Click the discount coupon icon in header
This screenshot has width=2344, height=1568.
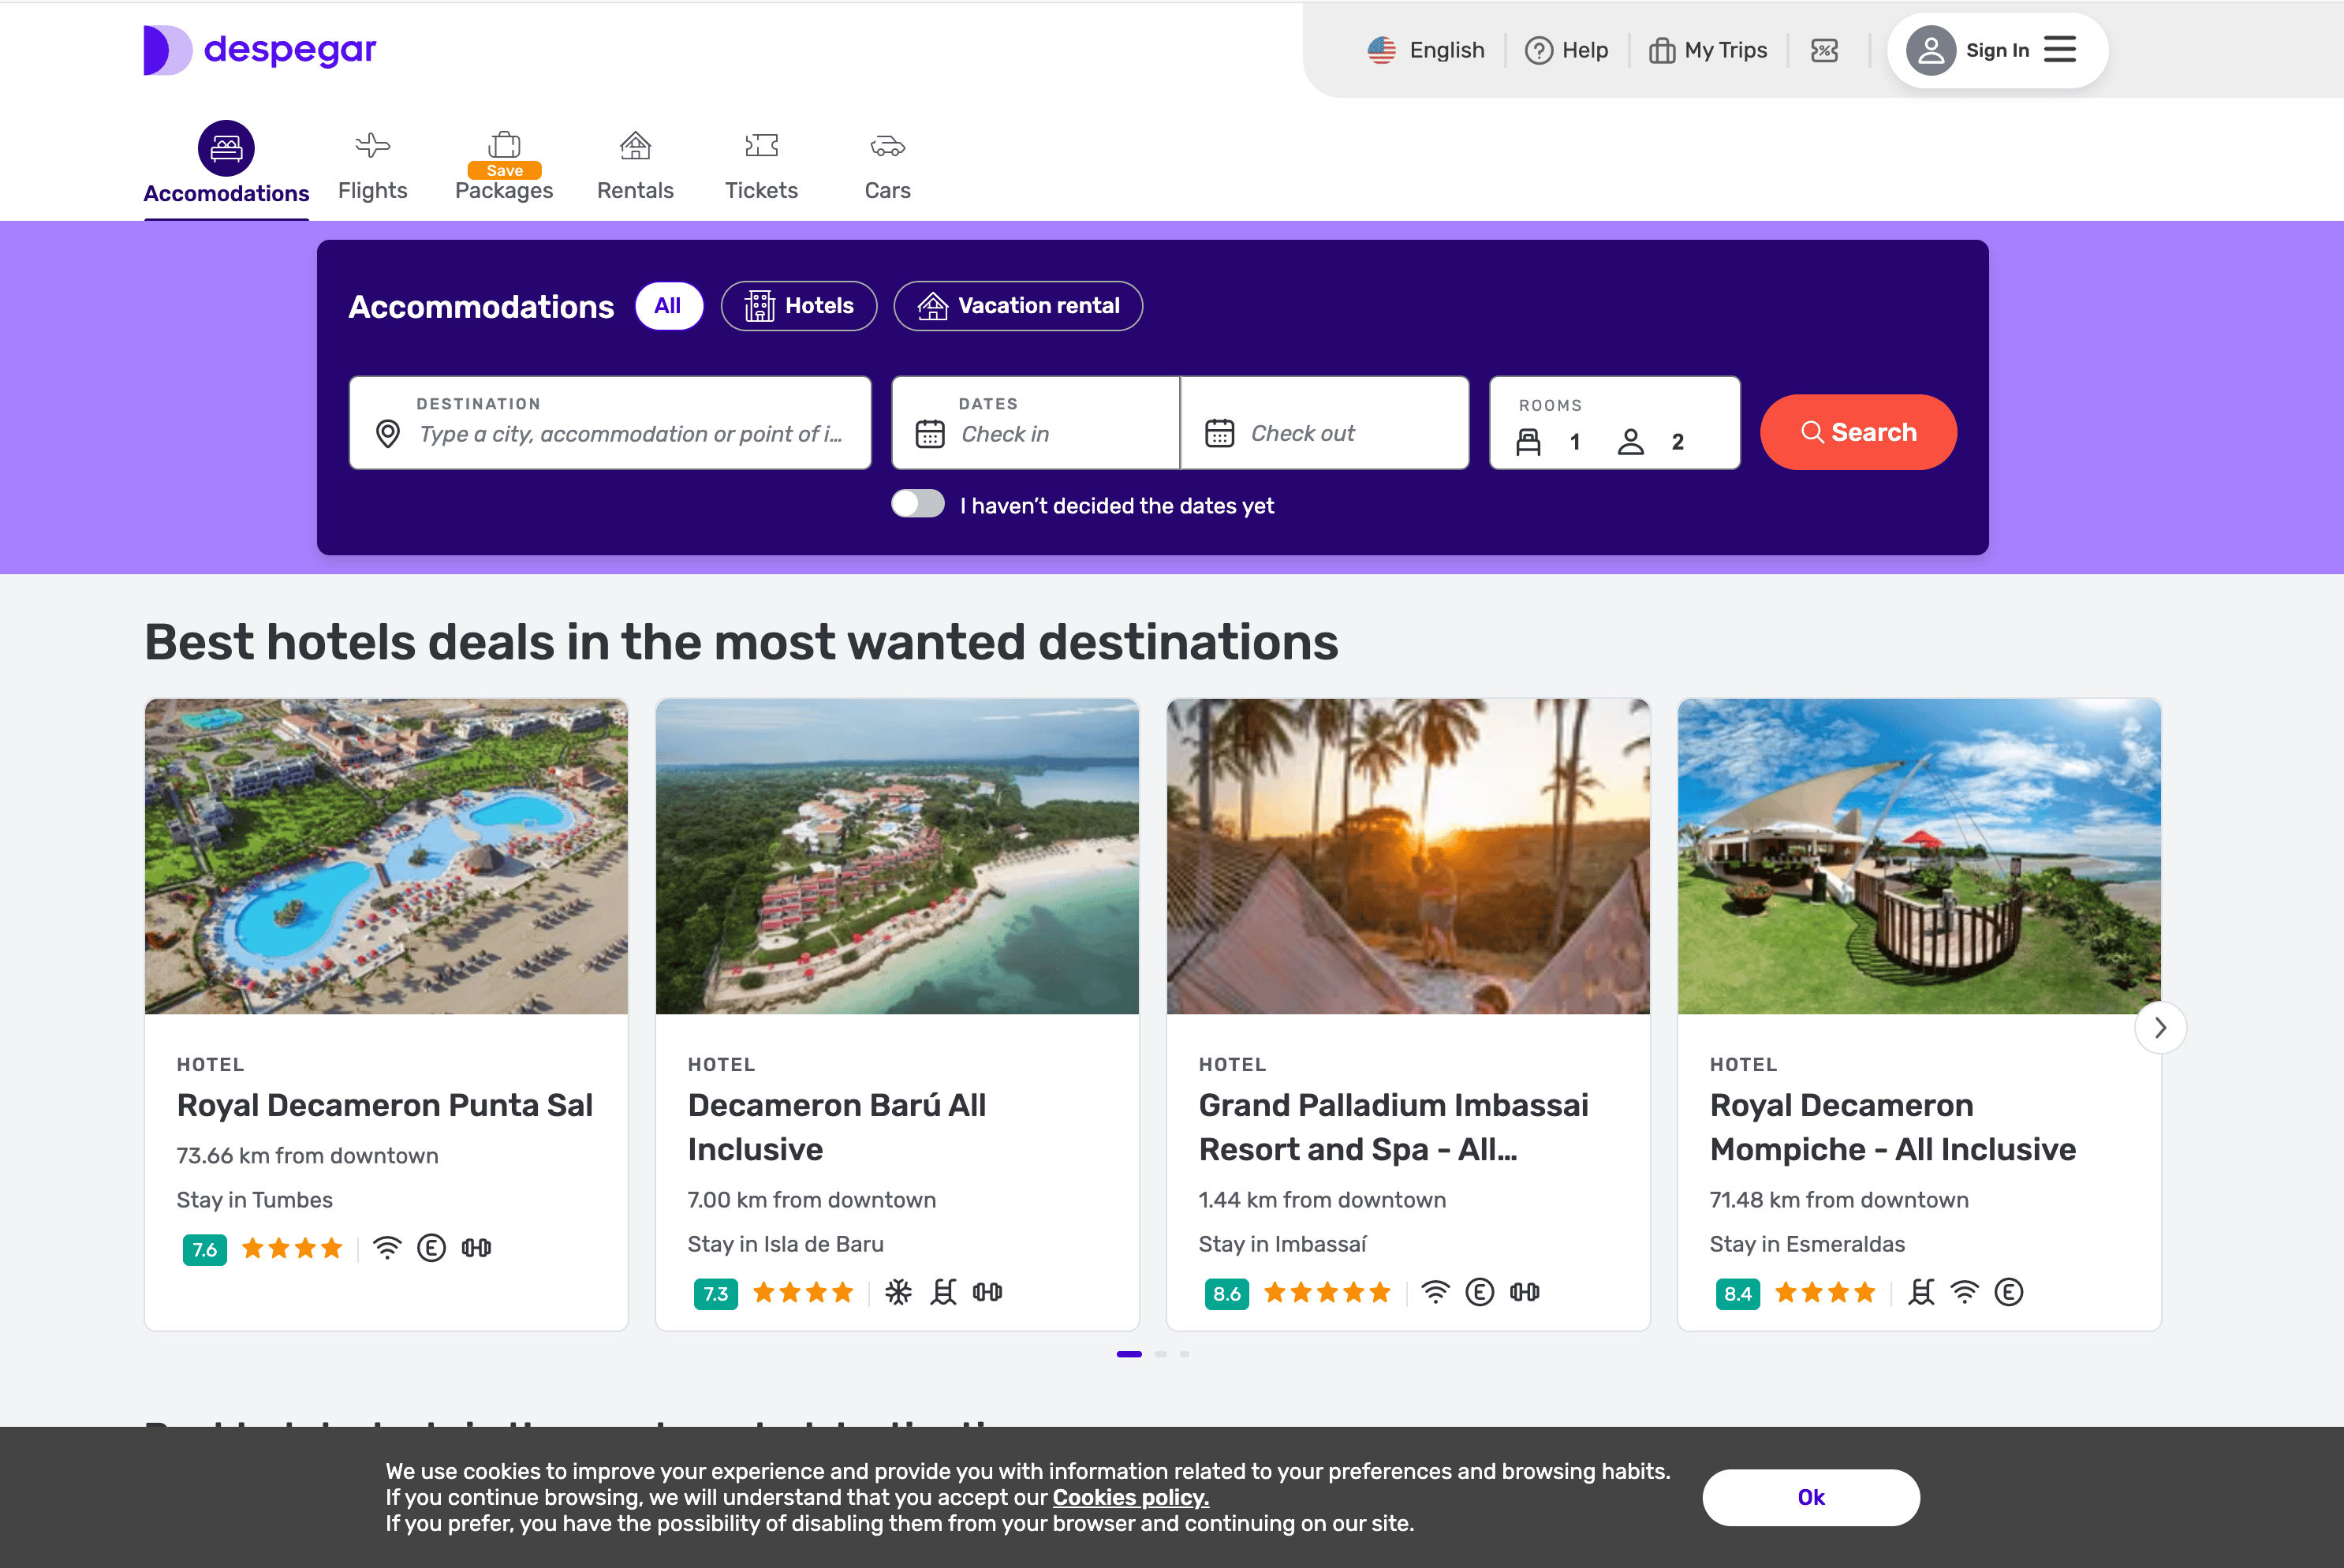[1824, 50]
